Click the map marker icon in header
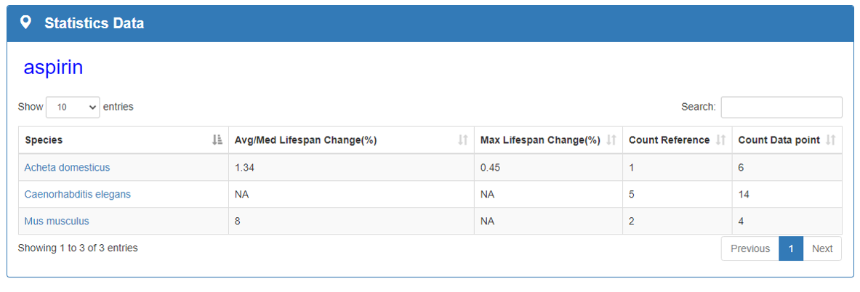Image resolution: width=860 pixels, height=292 pixels. click(x=26, y=23)
